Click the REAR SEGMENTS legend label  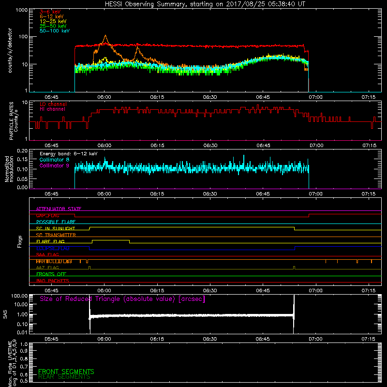(64, 377)
